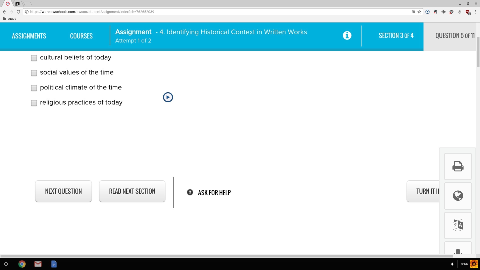Image resolution: width=480 pixels, height=270 pixels.
Task: Click Read Next Section button
Action: point(132,191)
